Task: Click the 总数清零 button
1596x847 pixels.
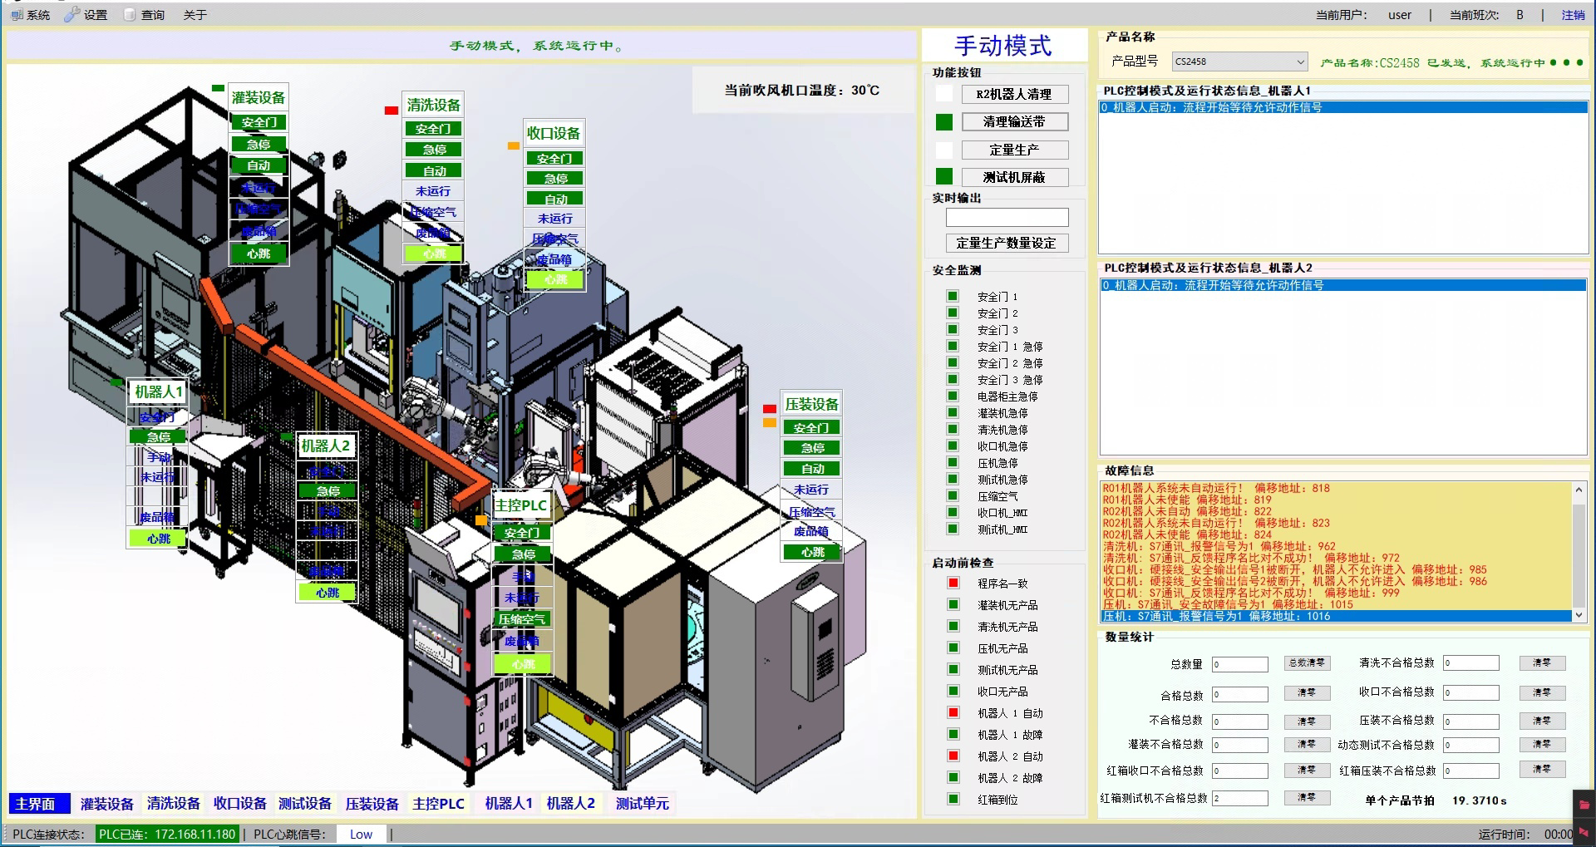Action: point(1306,662)
